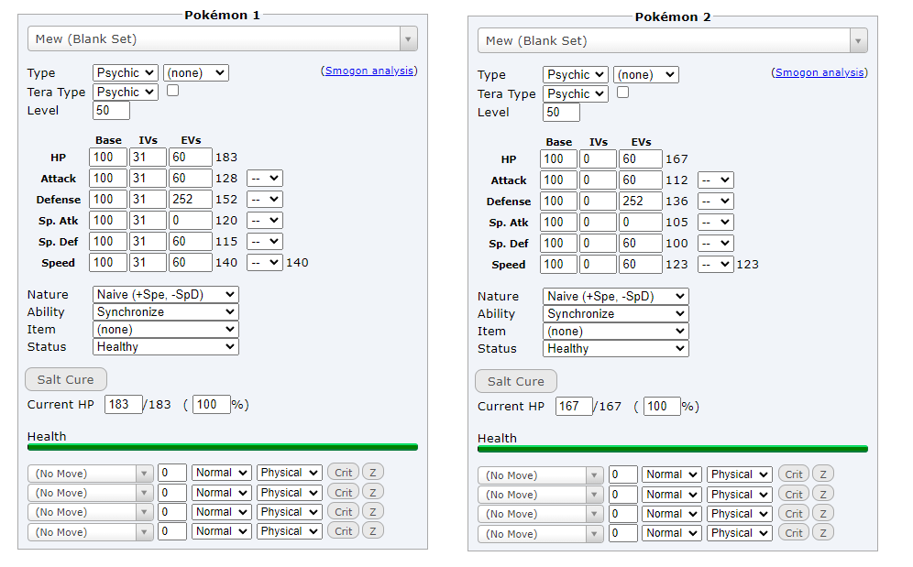Click Pokémon 1 Salt Cure button
Image resolution: width=913 pixels, height=567 pixels.
point(66,379)
